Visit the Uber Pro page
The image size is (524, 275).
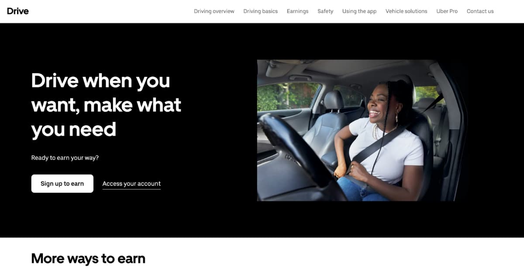(x=447, y=11)
